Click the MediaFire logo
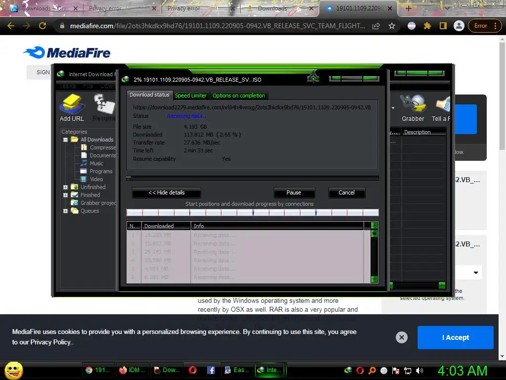This screenshot has height=380, width=506. [x=67, y=52]
